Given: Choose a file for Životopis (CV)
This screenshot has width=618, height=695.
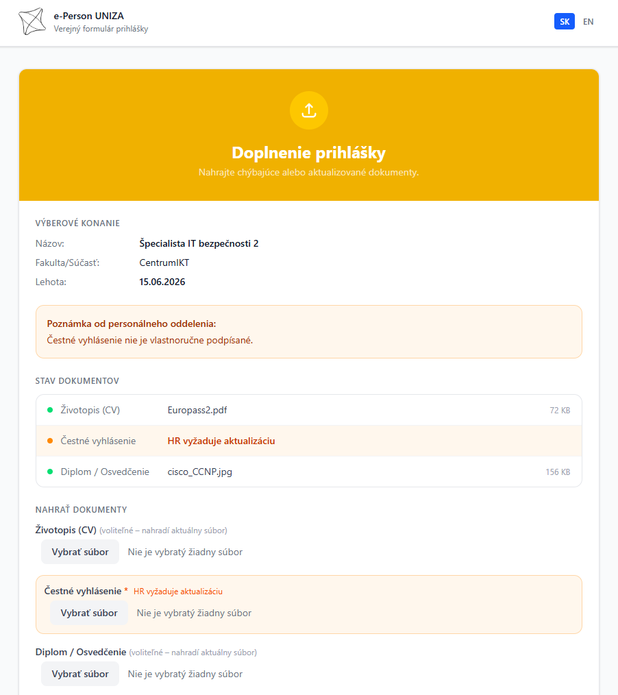Looking at the screenshot, I should pyautogui.click(x=80, y=552).
